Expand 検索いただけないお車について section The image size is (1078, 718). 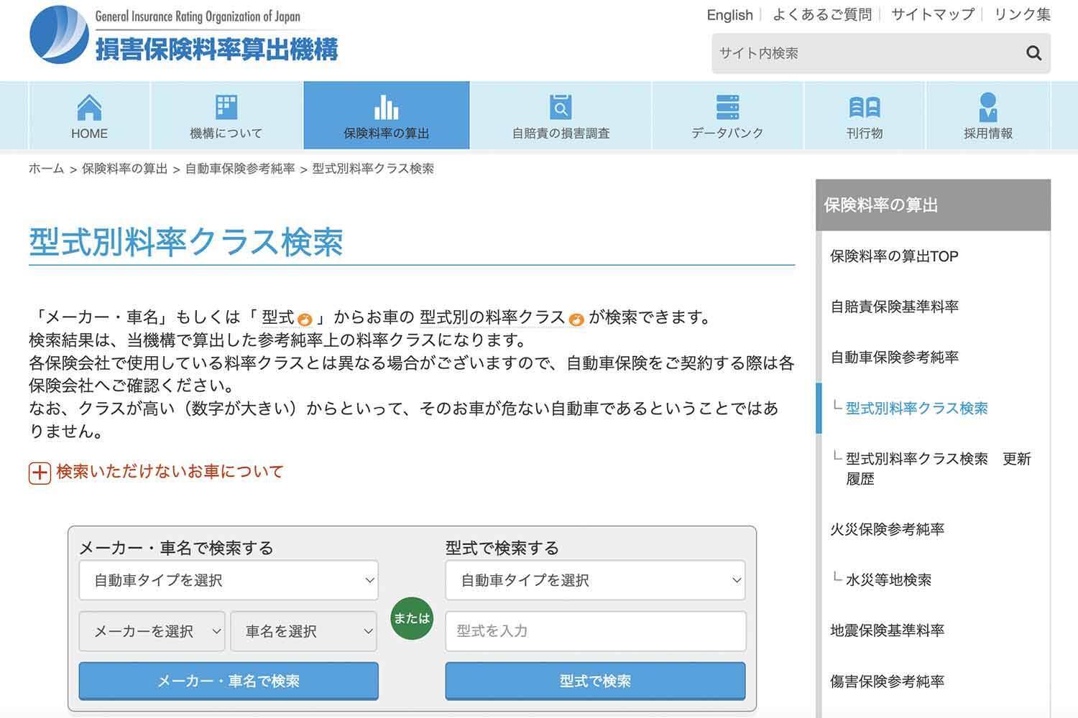(170, 472)
